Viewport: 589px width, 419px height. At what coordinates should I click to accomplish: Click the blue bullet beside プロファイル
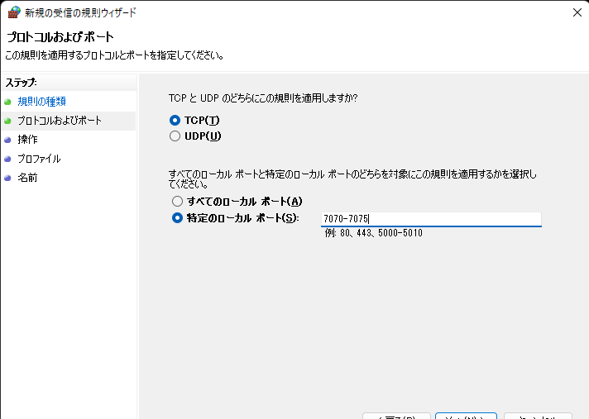click(8, 159)
